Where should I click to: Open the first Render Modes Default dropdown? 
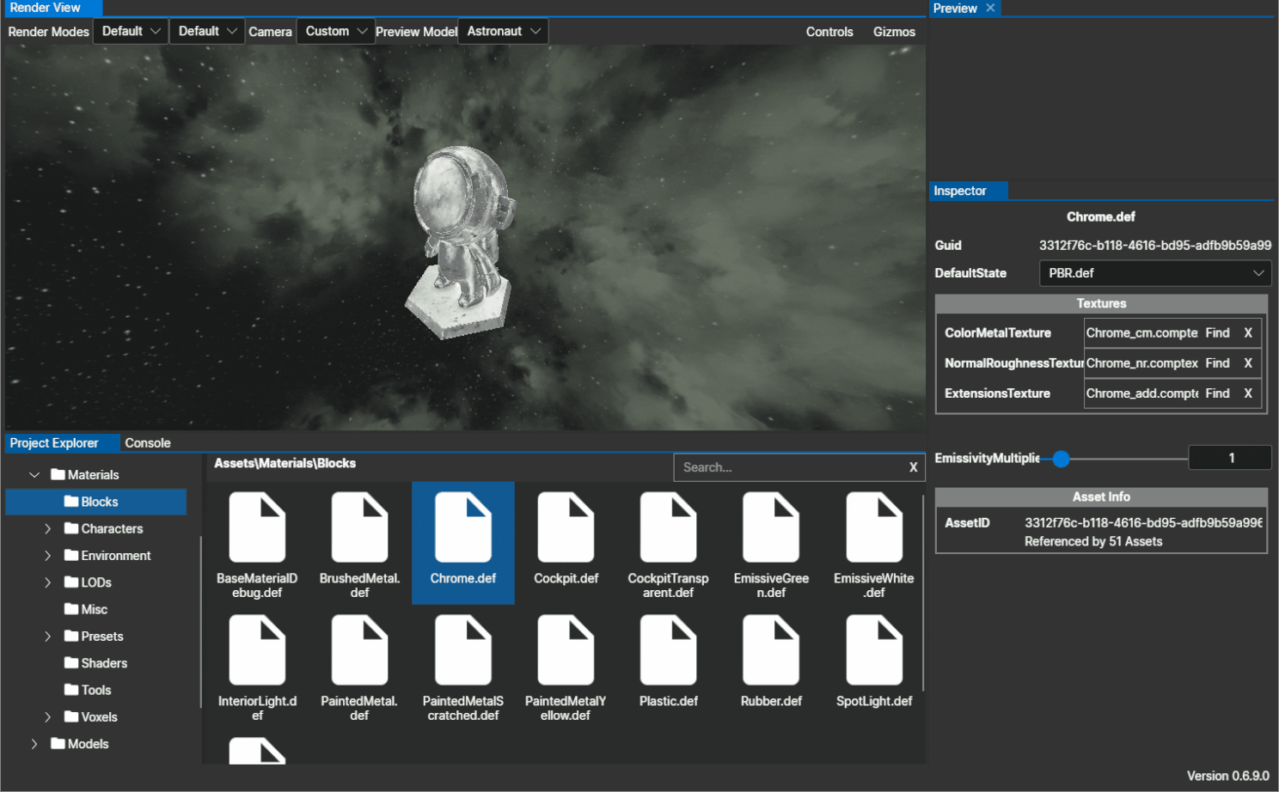pos(131,31)
